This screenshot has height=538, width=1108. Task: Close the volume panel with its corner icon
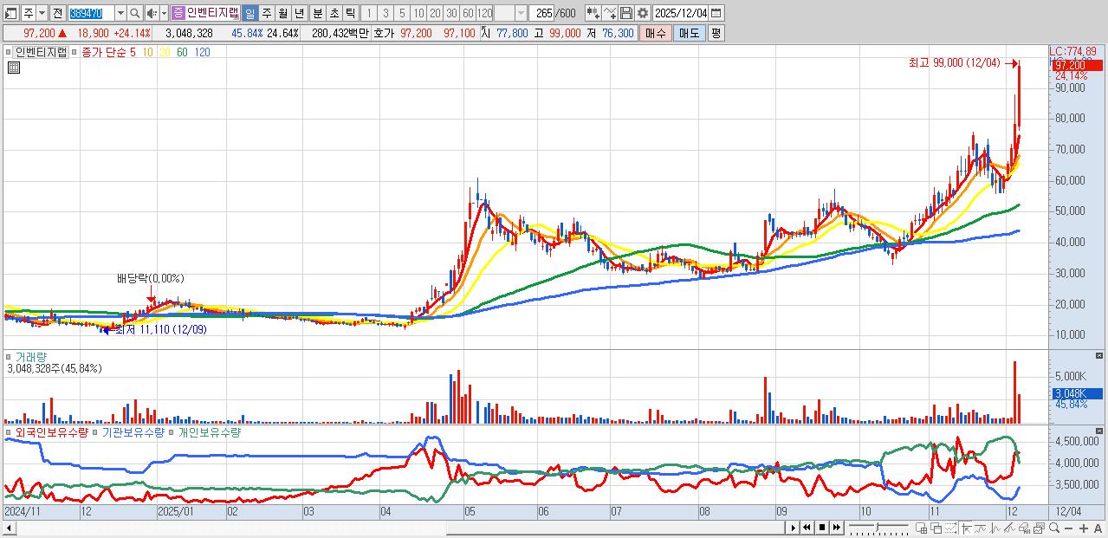(x=1099, y=355)
